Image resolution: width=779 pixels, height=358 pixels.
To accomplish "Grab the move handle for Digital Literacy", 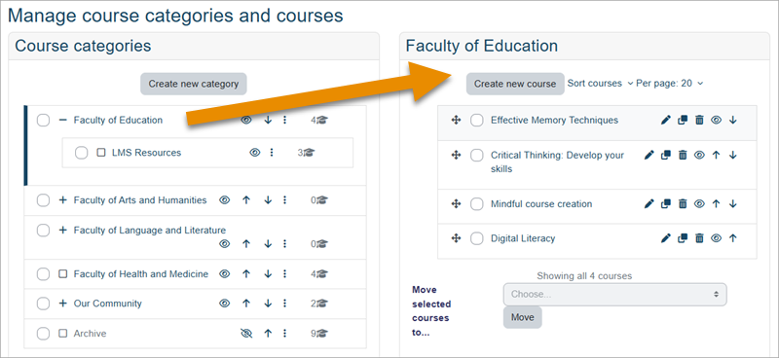I will point(456,238).
